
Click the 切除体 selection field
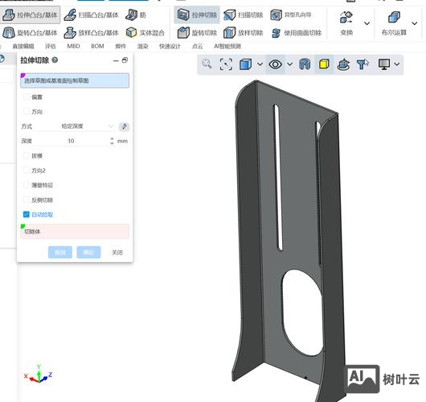point(75,232)
